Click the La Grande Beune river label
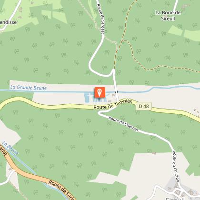Viewport: 200px width, 200px height. tap(29, 88)
